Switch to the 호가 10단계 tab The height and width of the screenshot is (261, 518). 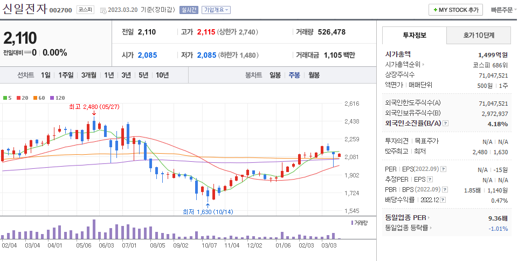479,36
